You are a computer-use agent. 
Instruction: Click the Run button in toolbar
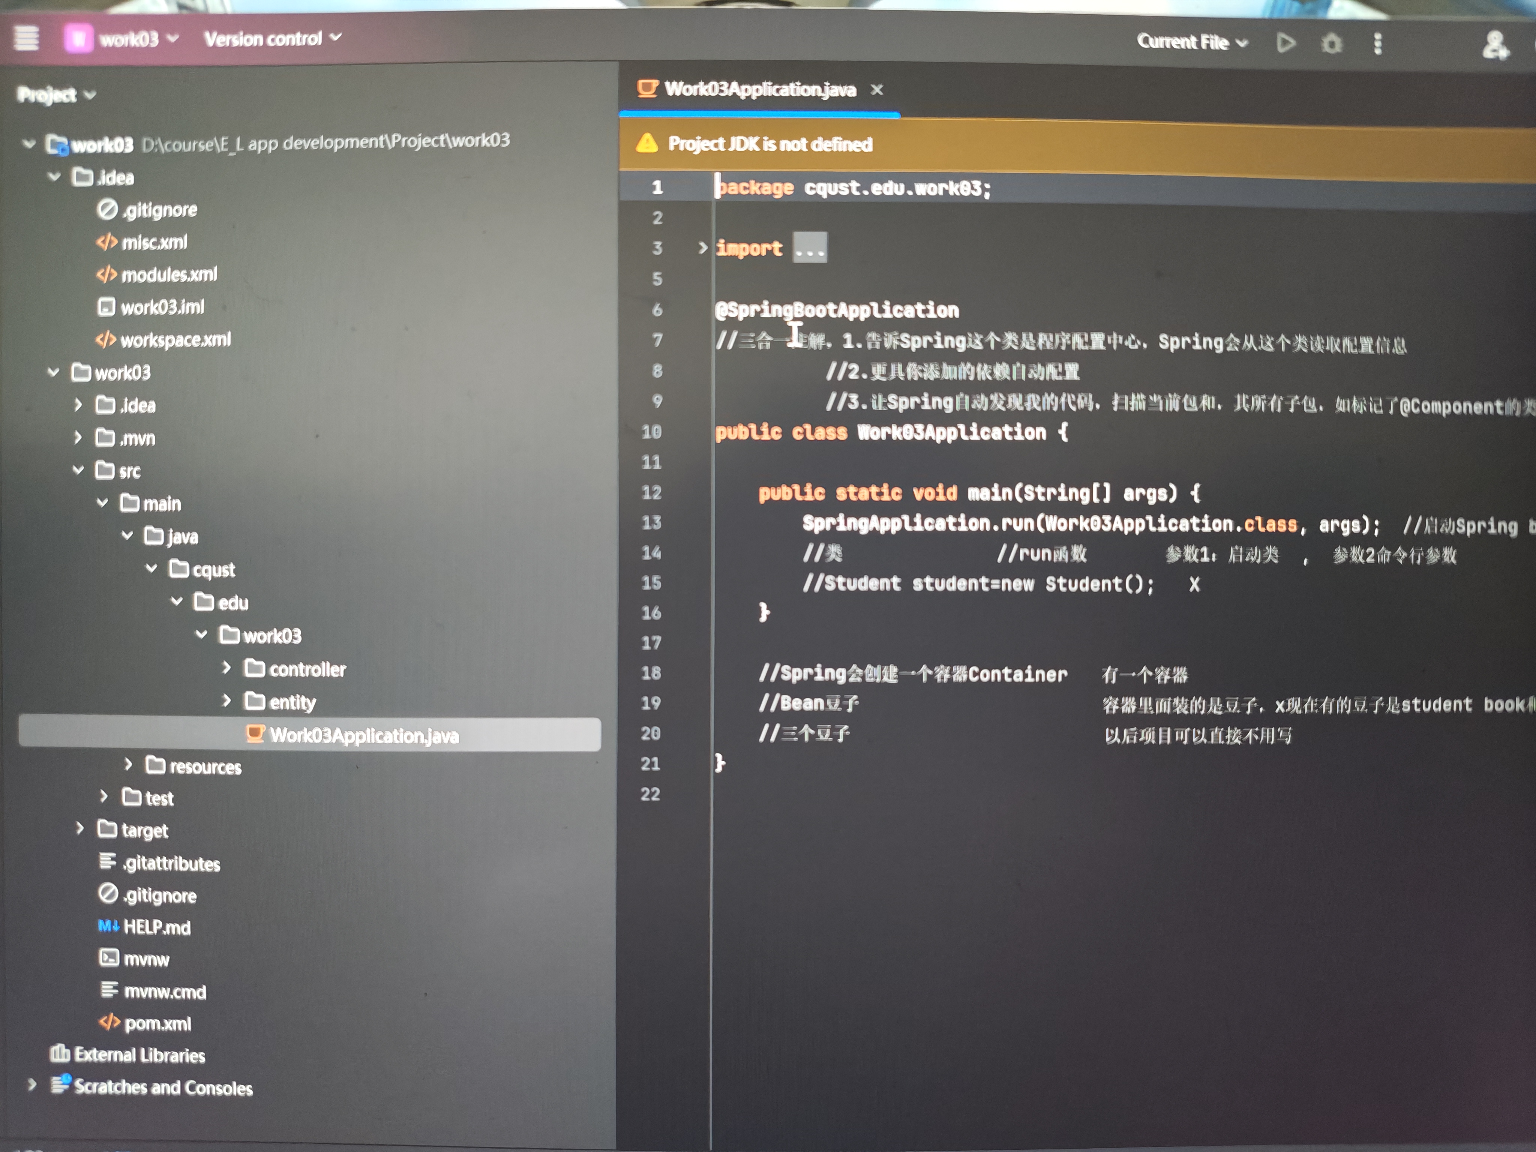(1286, 43)
